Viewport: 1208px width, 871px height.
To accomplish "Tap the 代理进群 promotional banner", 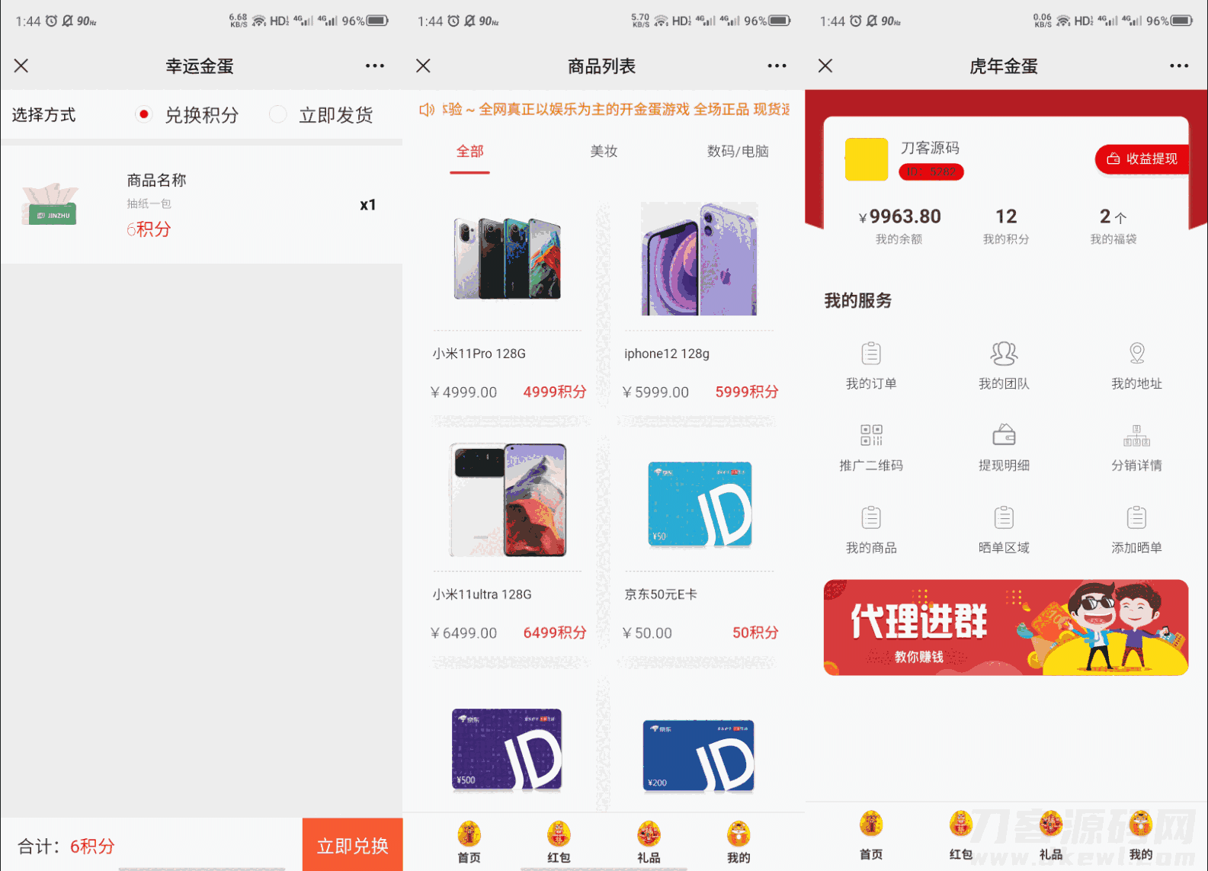I will coord(1006,627).
